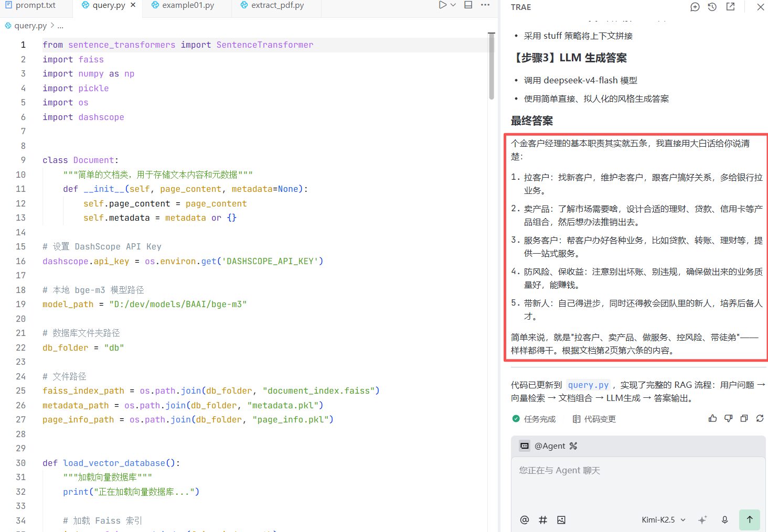Start voice input with the microphone

click(x=724, y=520)
